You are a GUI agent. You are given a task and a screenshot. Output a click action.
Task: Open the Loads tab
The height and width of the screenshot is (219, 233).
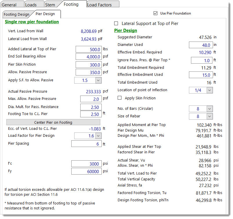[x=31, y=5]
